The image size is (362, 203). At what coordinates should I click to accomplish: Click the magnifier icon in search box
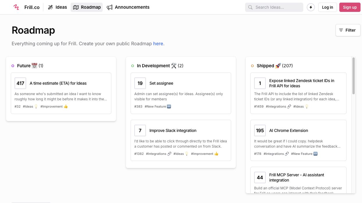[250, 7]
